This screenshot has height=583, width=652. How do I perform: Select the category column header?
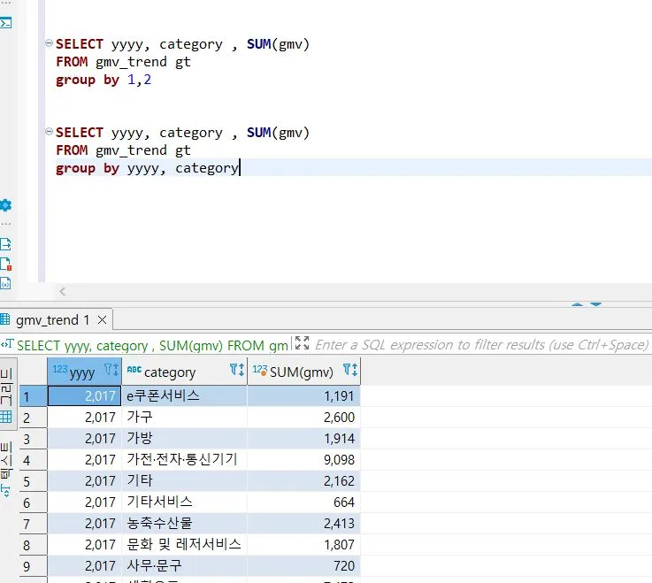pos(185,371)
